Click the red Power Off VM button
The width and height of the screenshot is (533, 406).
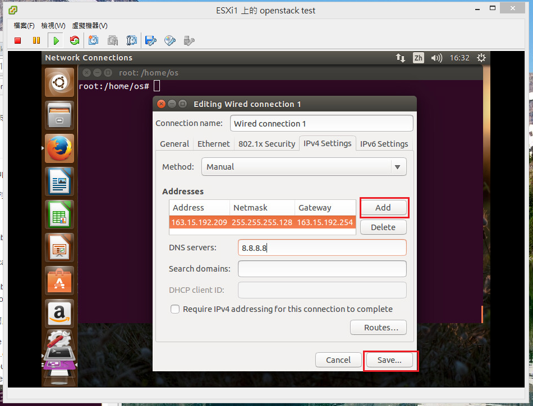[x=18, y=40]
